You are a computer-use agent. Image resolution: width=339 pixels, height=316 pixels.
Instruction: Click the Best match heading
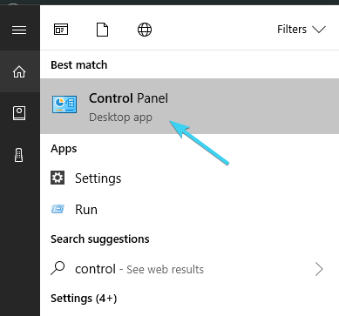pyautogui.click(x=78, y=64)
